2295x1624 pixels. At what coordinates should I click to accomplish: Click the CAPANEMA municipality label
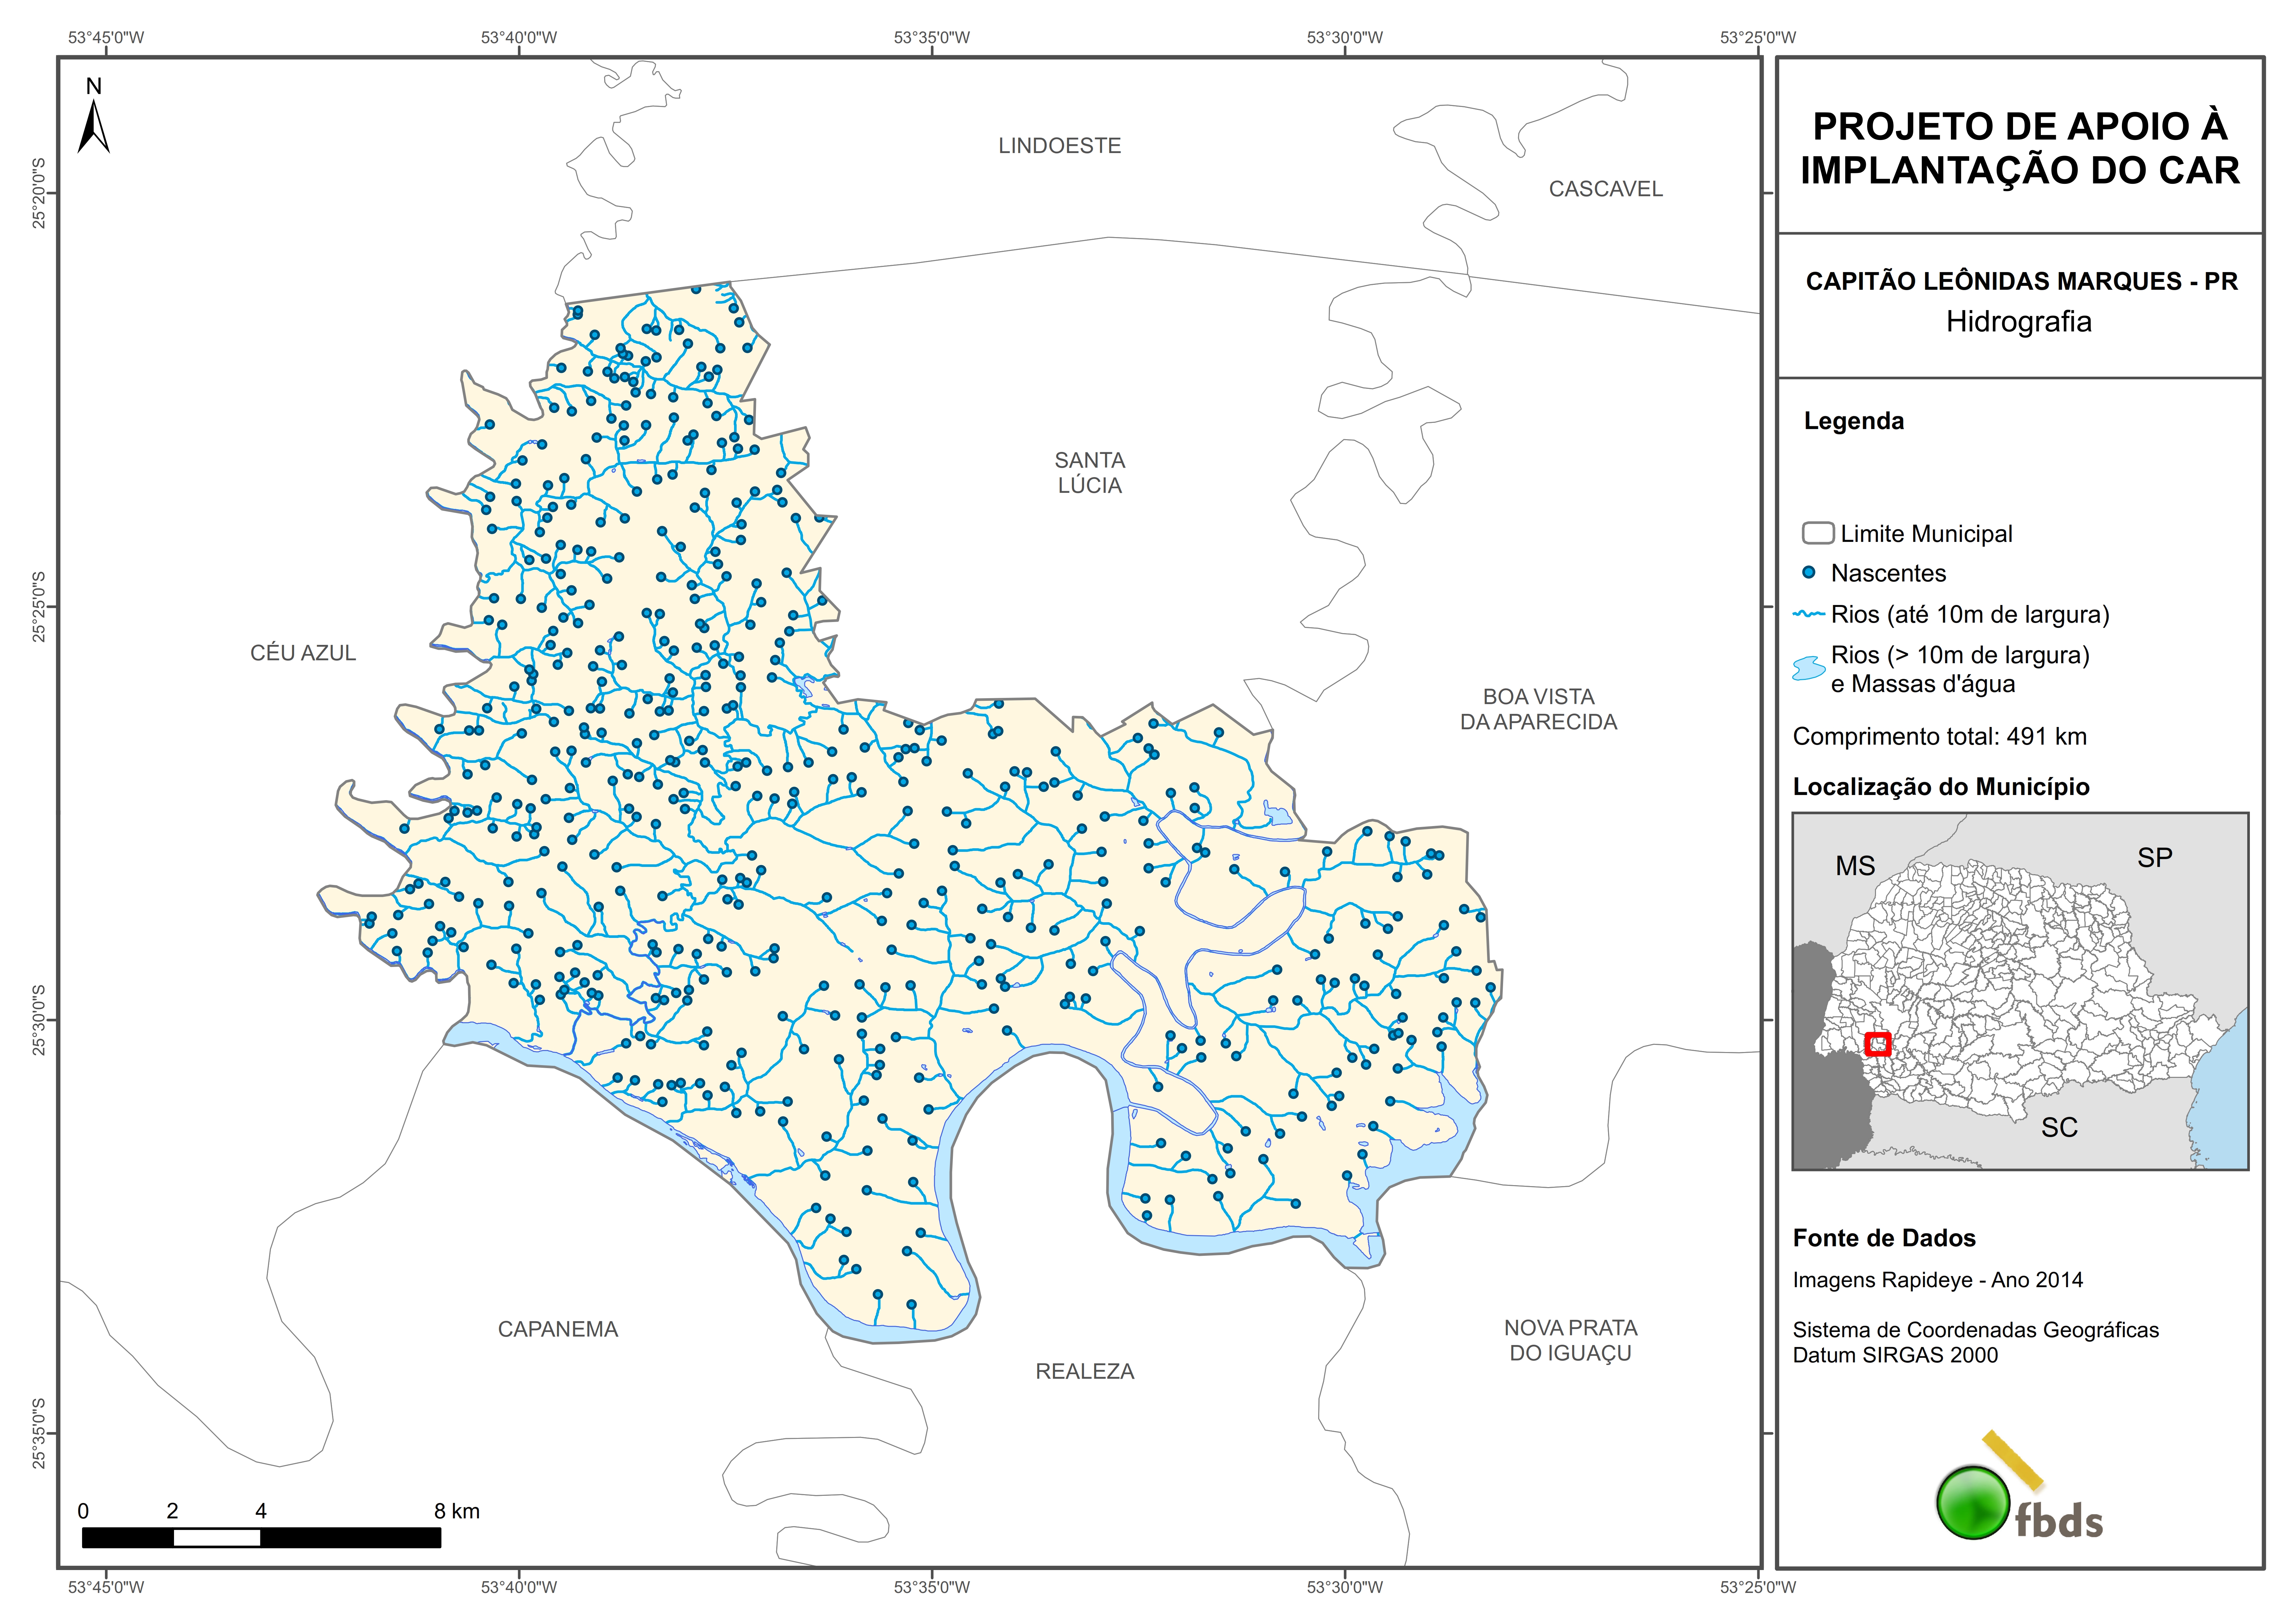pos(558,1329)
